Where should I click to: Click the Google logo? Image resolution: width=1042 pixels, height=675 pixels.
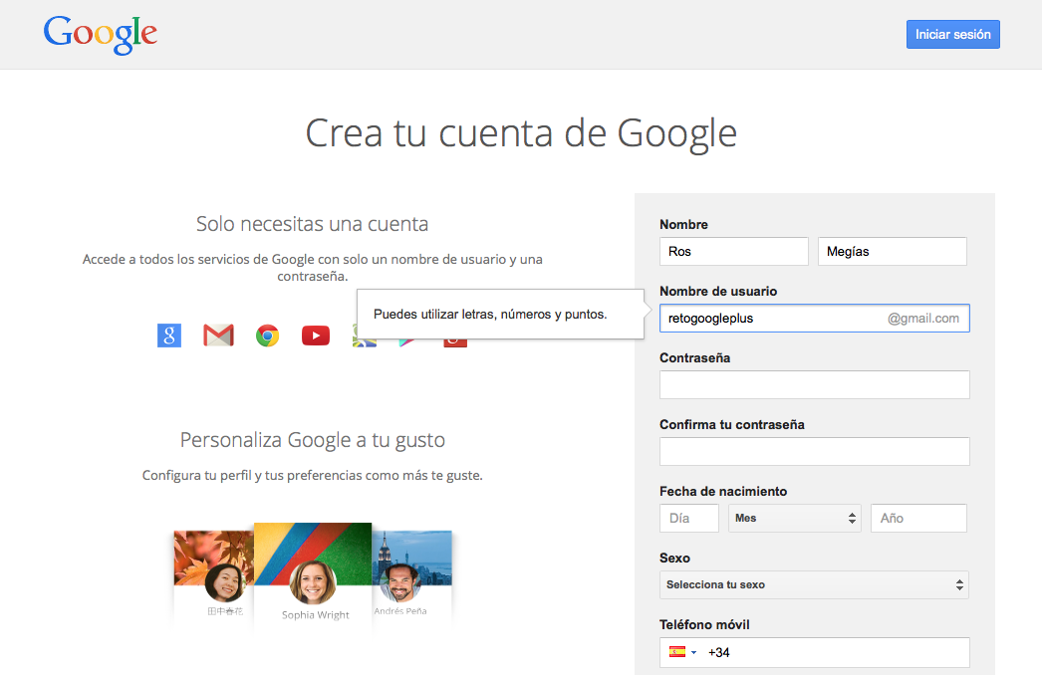pyautogui.click(x=100, y=34)
